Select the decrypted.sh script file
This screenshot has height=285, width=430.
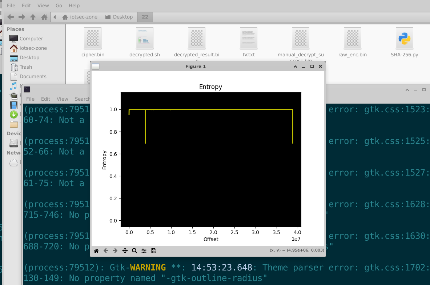click(145, 39)
